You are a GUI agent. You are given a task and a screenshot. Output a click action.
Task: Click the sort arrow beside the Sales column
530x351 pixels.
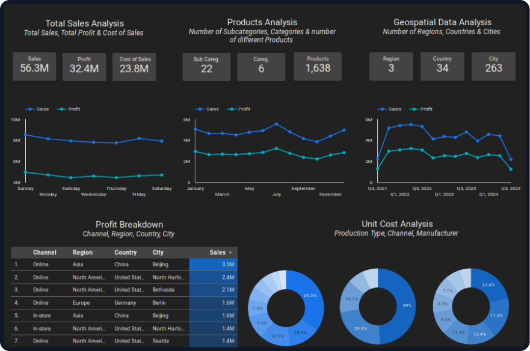pos(230,253)
